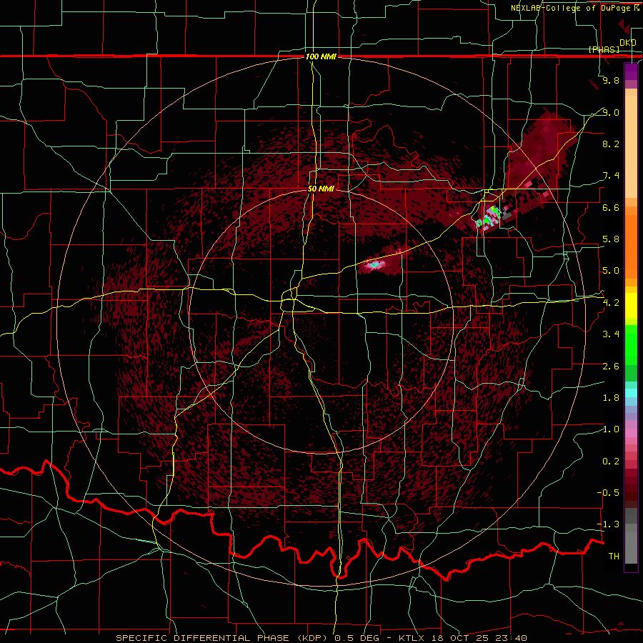Click the TH threshold label on the scale
The height and width of the screenshot is (643, 643).
point(614,557)
